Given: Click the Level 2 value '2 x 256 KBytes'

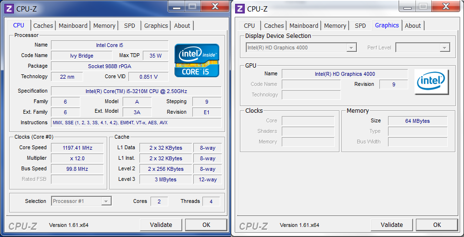Looking at the screenshot, I should [166, 169].
